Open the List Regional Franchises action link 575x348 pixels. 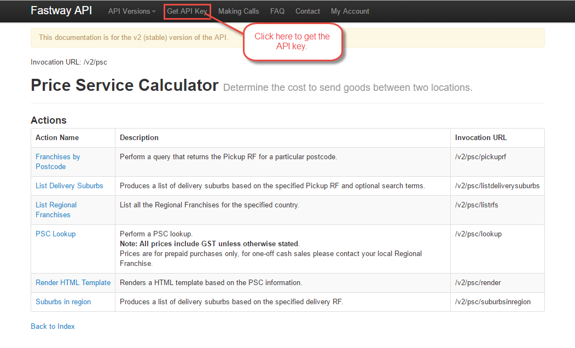(x=56, y=210)
